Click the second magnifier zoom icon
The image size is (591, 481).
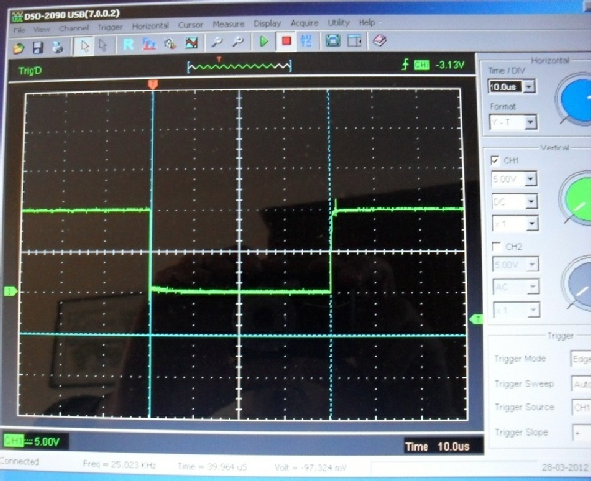point(237,41)
